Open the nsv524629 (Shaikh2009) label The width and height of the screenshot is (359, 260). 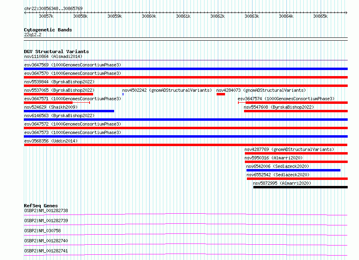[51, 107]
